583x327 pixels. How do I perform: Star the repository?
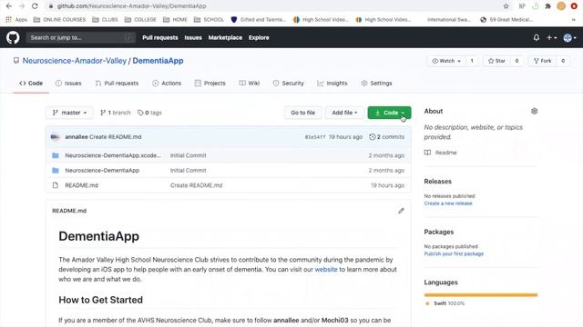[496, 61]
